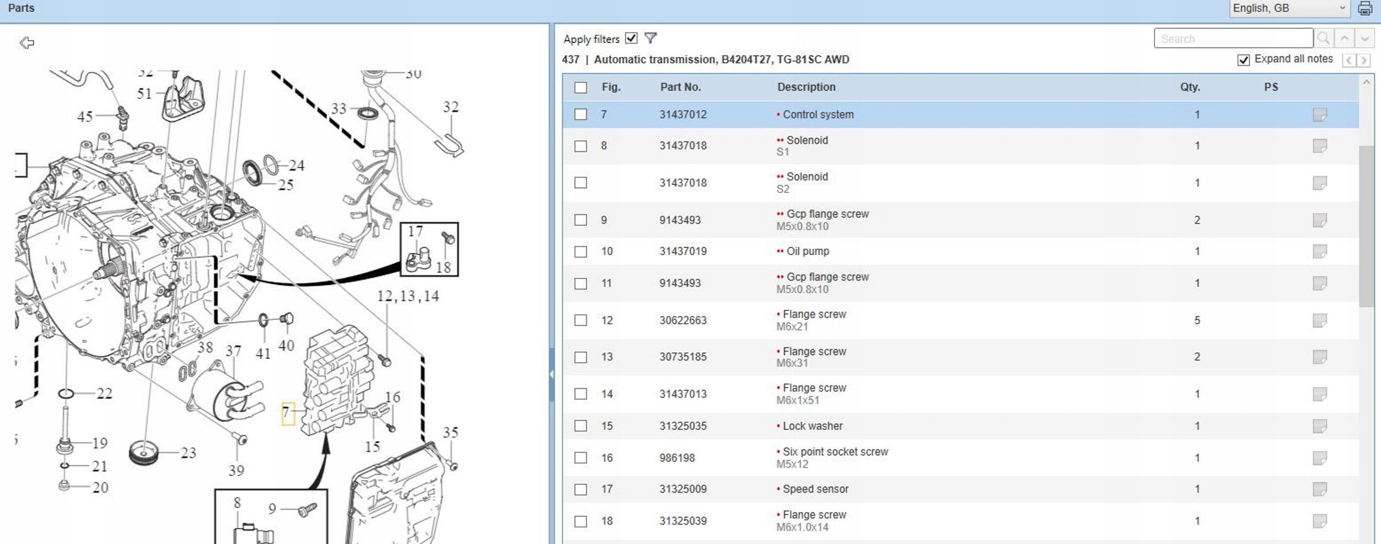Viewport: 1381px width, 544px height.
Task: Jump to previous search result arrow
Action: coord(1345,38)
